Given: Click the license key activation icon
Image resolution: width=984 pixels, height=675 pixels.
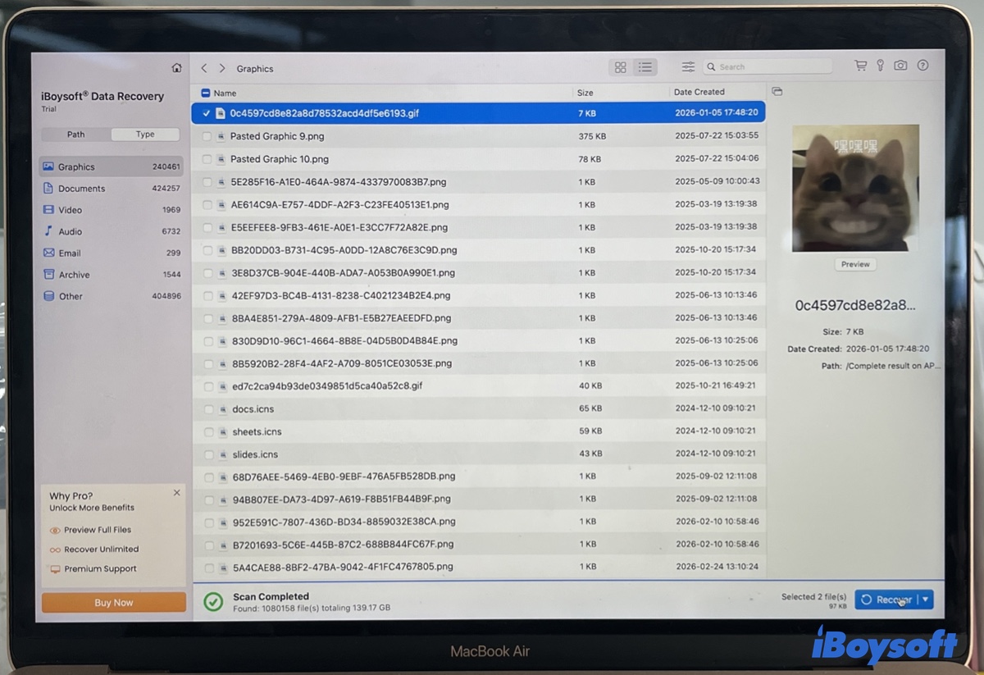Looking at the screenshot, I should click(880, 65).
